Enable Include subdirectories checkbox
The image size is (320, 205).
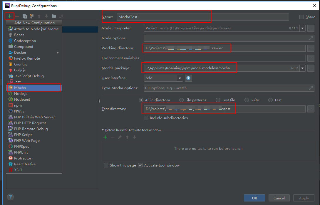pyautogui.click(x=146, y=118)
